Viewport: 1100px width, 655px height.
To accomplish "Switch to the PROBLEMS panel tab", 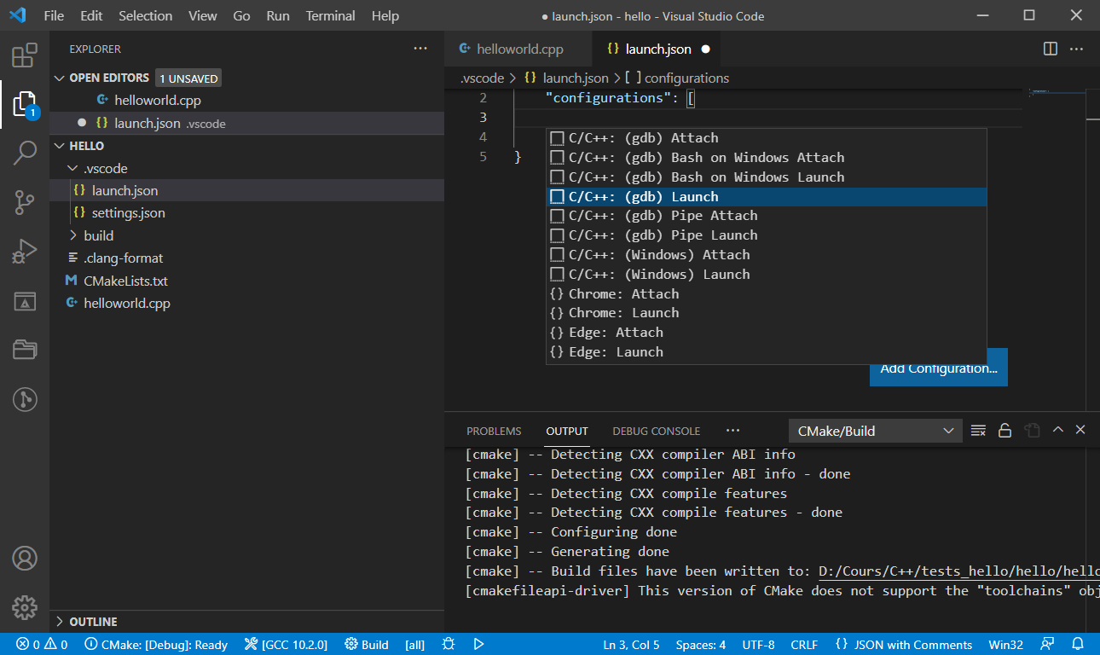I will tap(494, 431).
